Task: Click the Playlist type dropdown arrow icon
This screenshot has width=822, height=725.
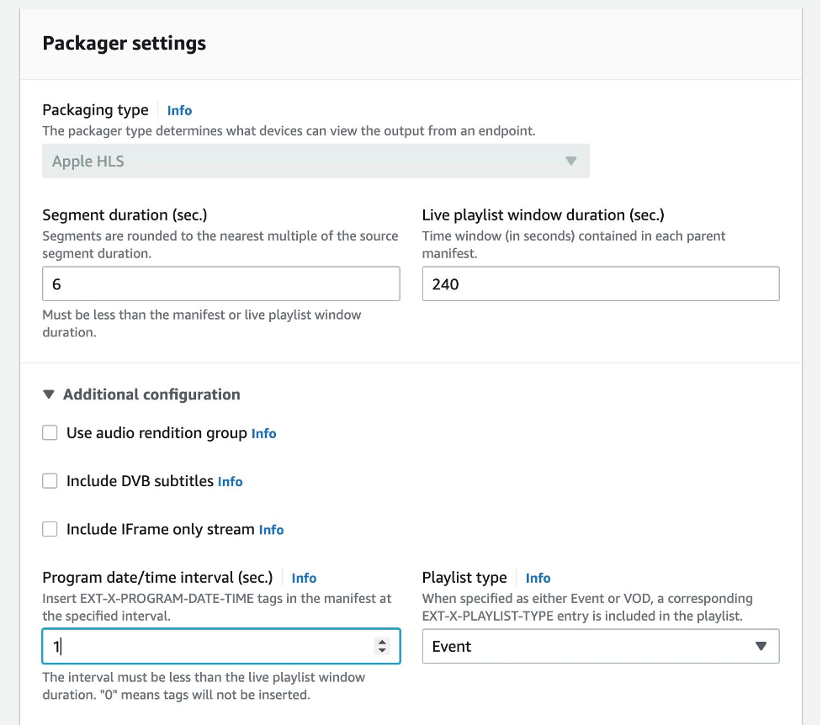Action: [761, 646]
